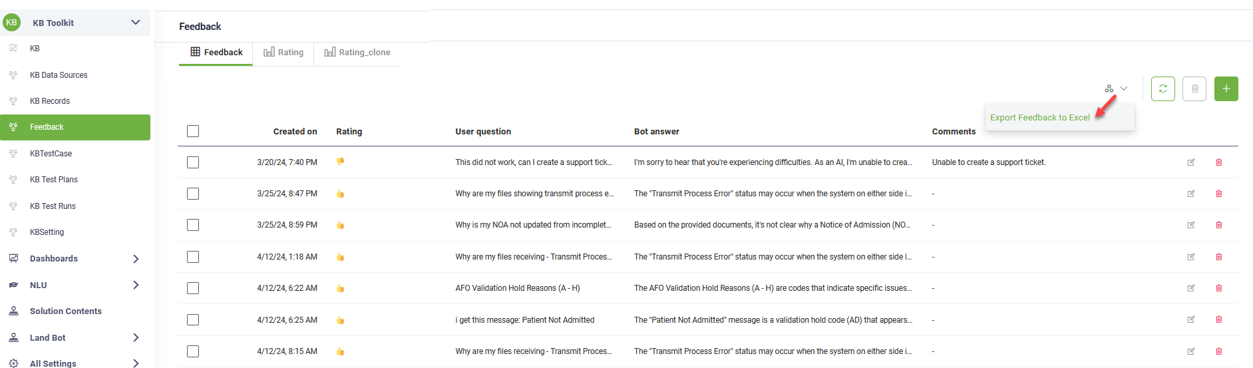This screenshot has height=368, width=1253.
Task: Select the Feedback sidebar item
Action: point(75,127)
